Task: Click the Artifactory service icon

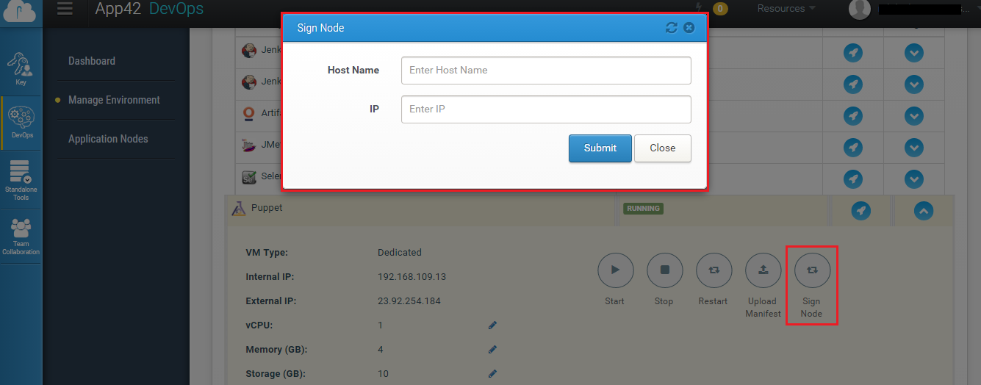Action: click(x=249, y=114)
